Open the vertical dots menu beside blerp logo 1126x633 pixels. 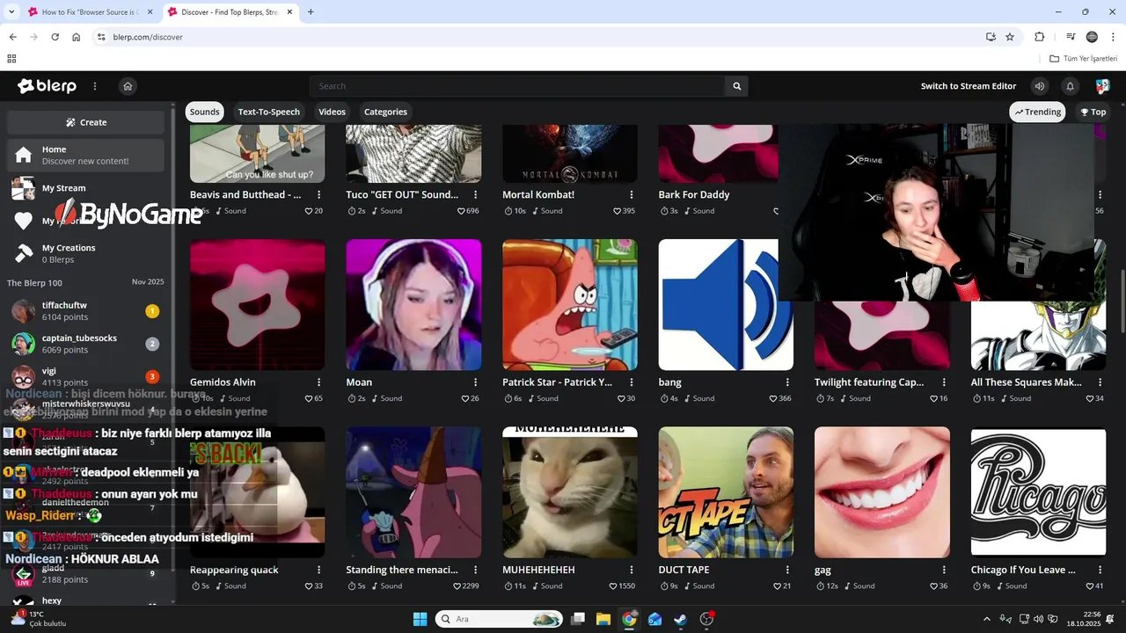(x=95, y=86)
